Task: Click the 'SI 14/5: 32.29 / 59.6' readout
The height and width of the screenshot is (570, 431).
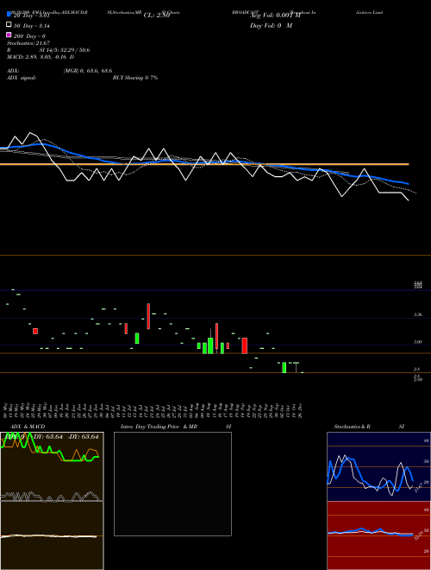Action: pyautogui.click(x=65, y=50)
